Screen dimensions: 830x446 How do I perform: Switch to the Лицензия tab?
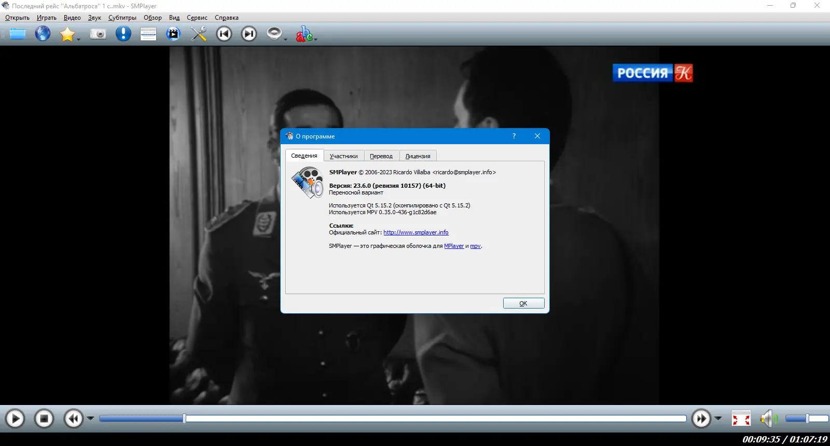(x=418, y=156)
